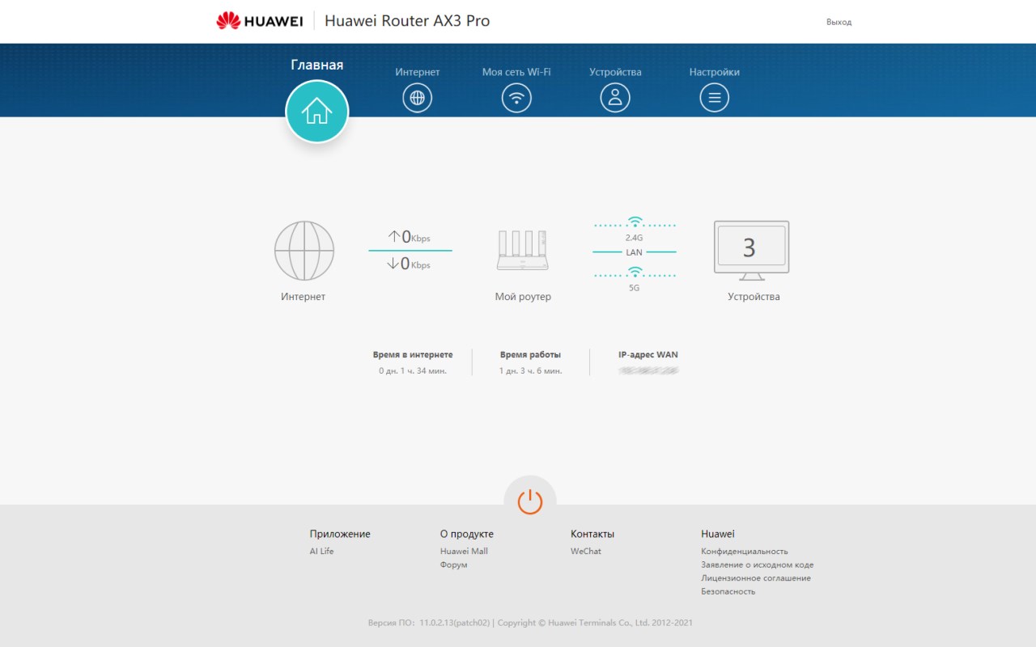Click the 5G Wi-Fi signal icon
The image size is (1036, 647).
[x=635, y=273]
